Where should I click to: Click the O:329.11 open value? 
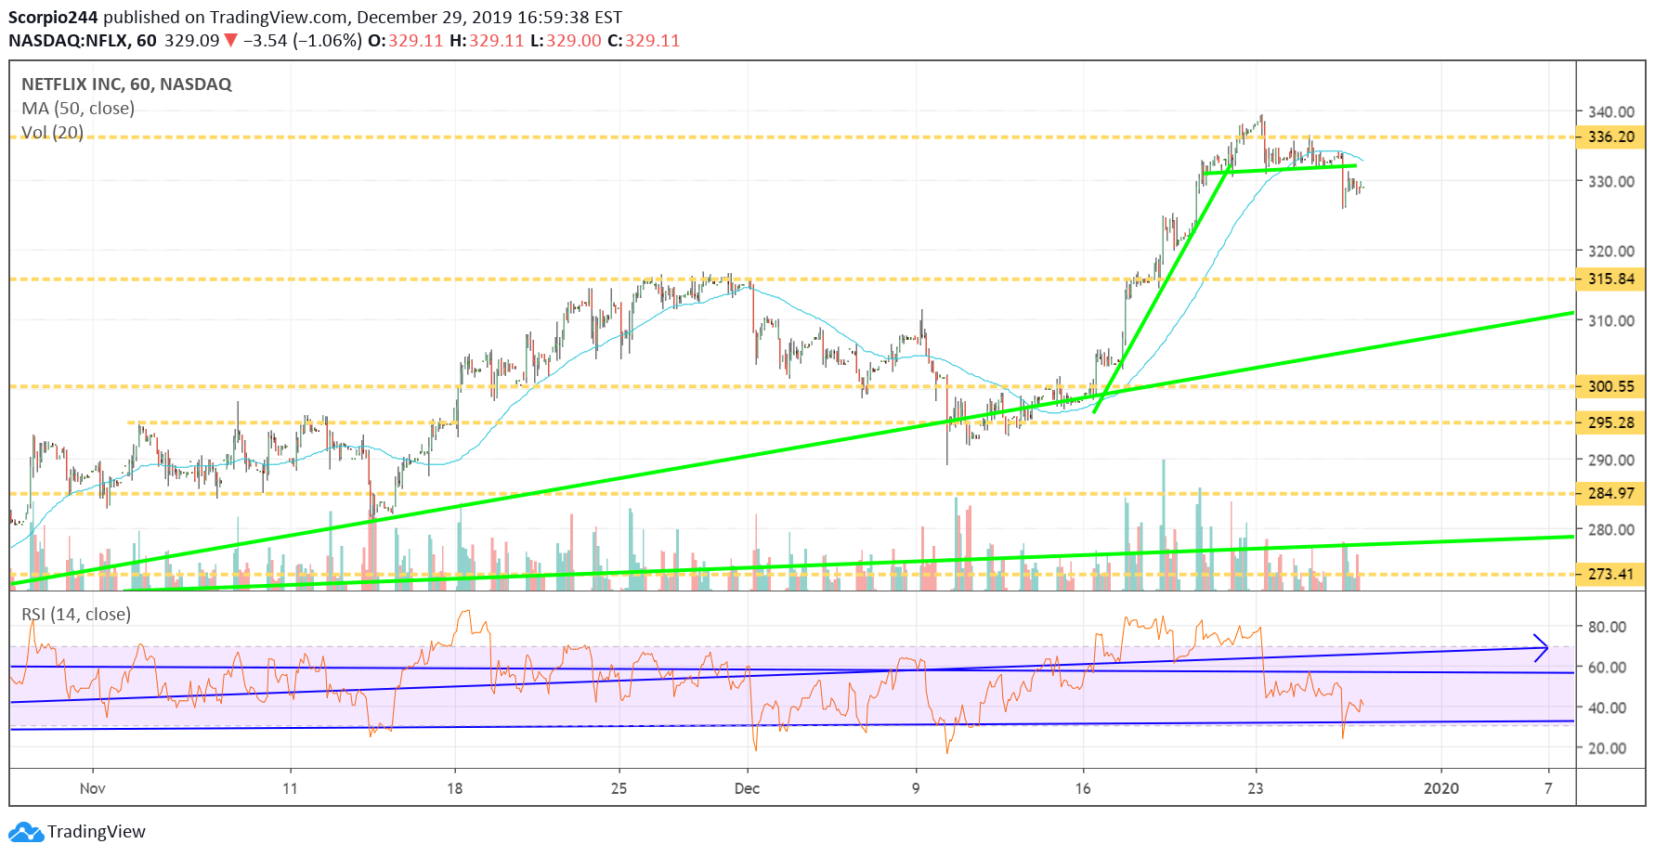click(x=406, y=41)
